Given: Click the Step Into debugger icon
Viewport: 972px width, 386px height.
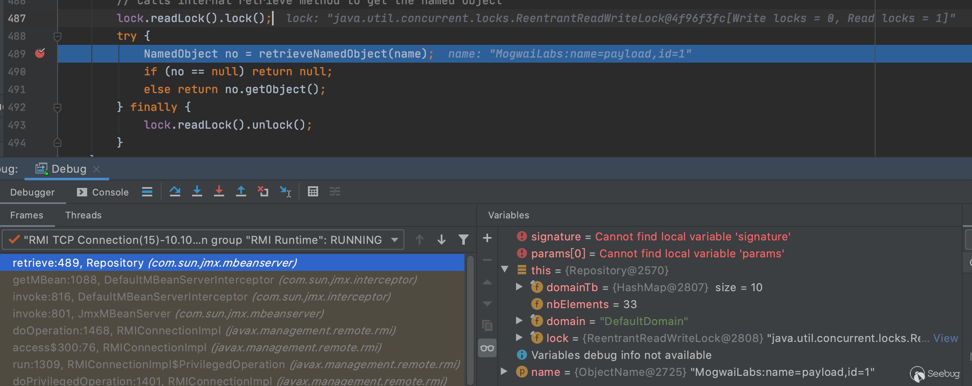Looking at the screenshot, I should [x=197, y=192].
